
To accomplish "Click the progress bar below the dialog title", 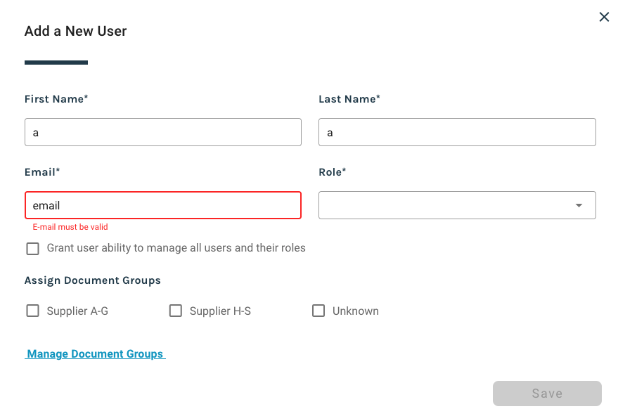I will [x=56, y=63].
